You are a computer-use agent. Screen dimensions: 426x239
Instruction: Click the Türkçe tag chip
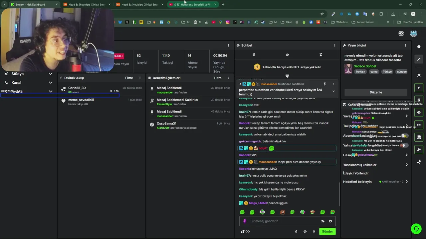pos(387,72)
